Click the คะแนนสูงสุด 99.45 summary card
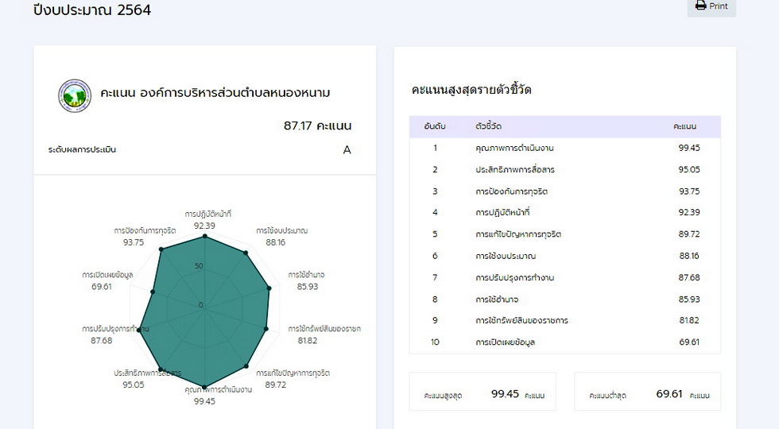This screenshot has width=779, height=429. (x=483, y=392)
